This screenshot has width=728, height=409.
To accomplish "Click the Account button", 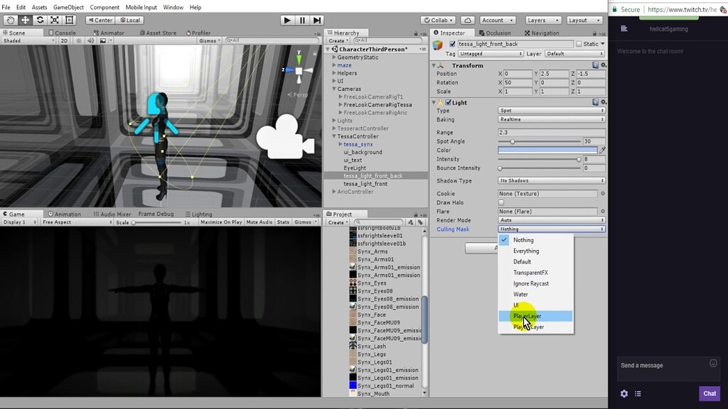I will pyautogui.click(x=496, y=20).
